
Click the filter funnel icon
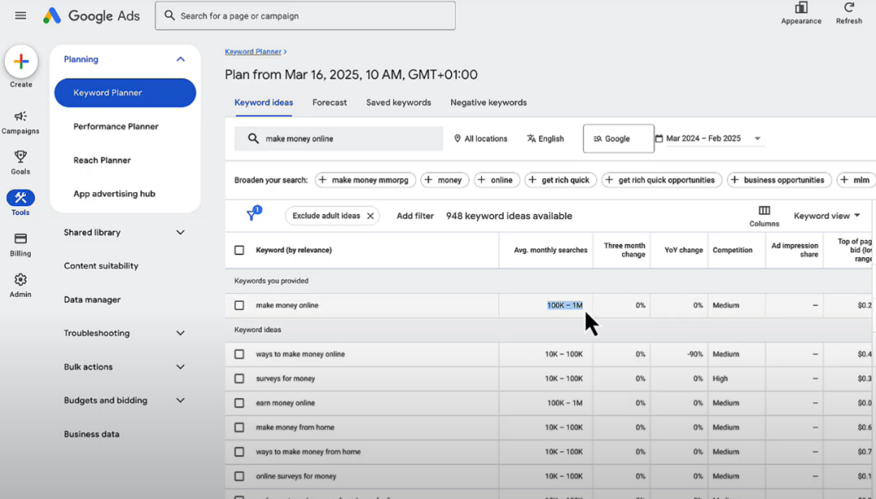point(253,215)
